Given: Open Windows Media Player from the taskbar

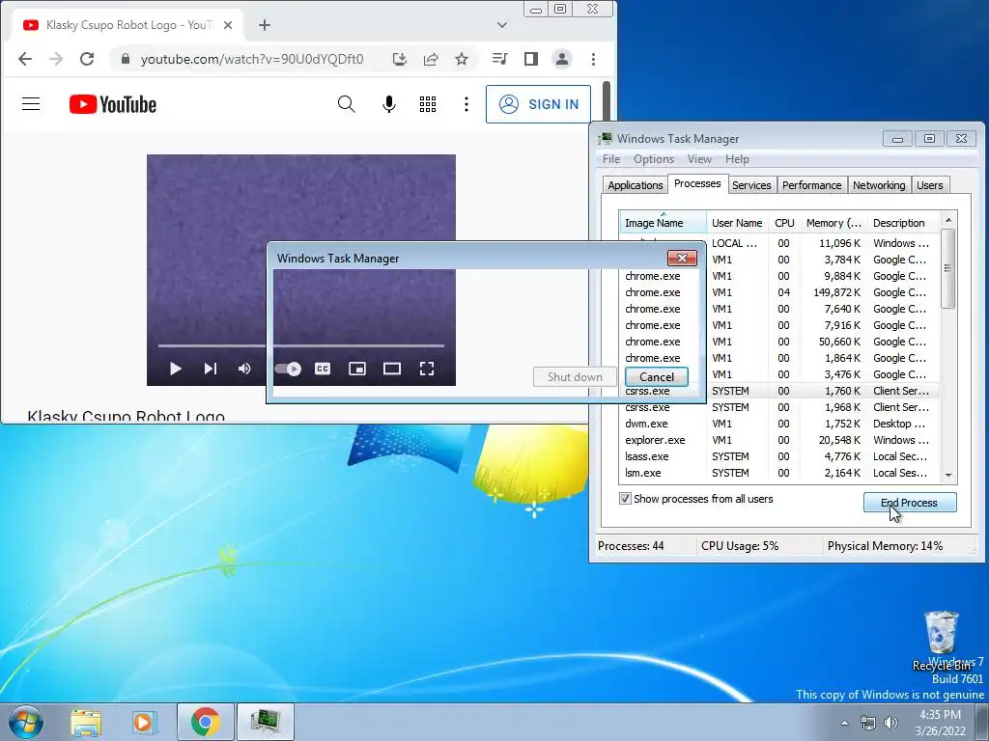Looking at the screenshot, I should pyautogui.click(x=144, y=722).
